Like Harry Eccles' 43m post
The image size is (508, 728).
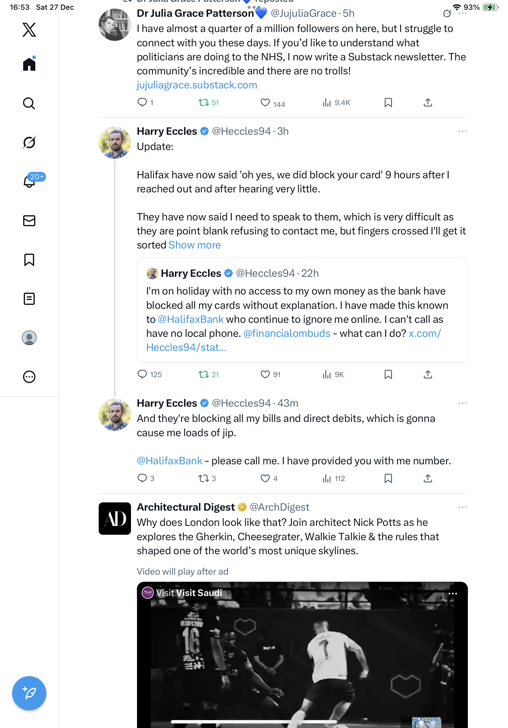point(265,478)
